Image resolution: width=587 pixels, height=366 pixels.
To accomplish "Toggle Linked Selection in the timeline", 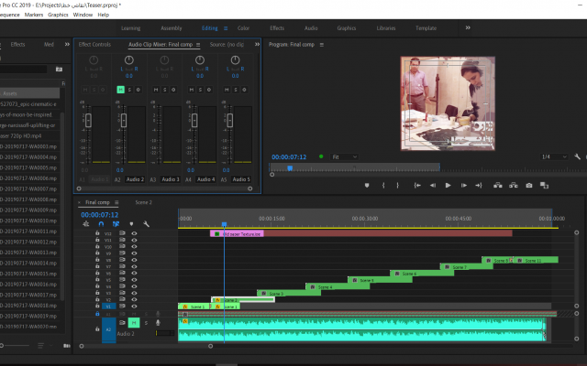I will [x=116, y=224].
